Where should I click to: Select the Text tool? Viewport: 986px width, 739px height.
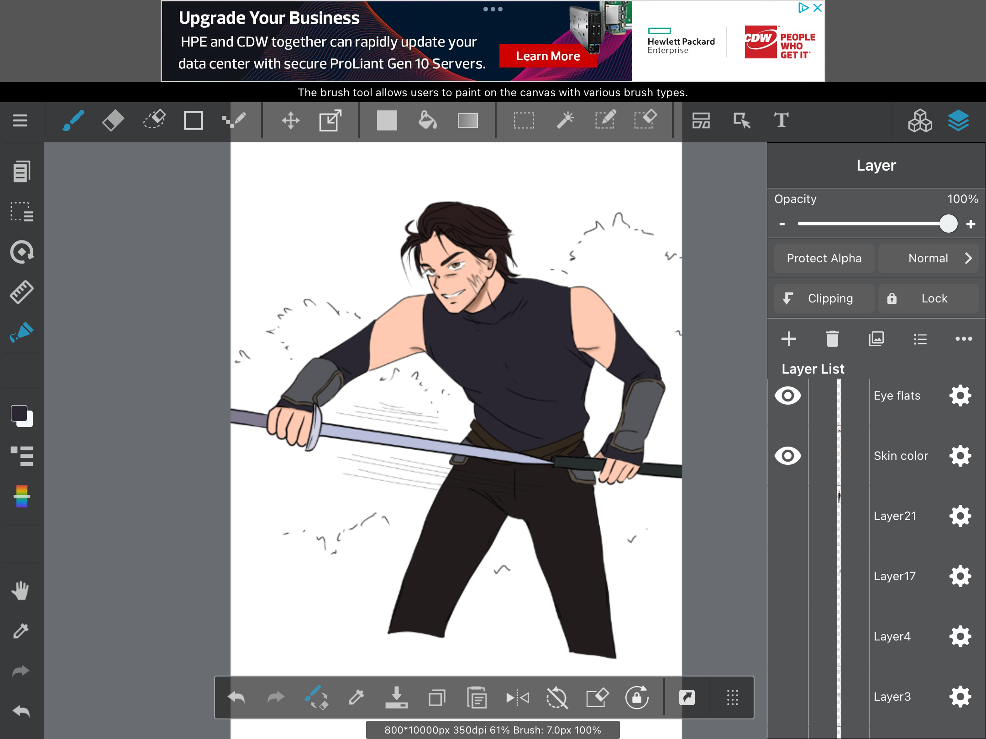(x=781, y=121)
